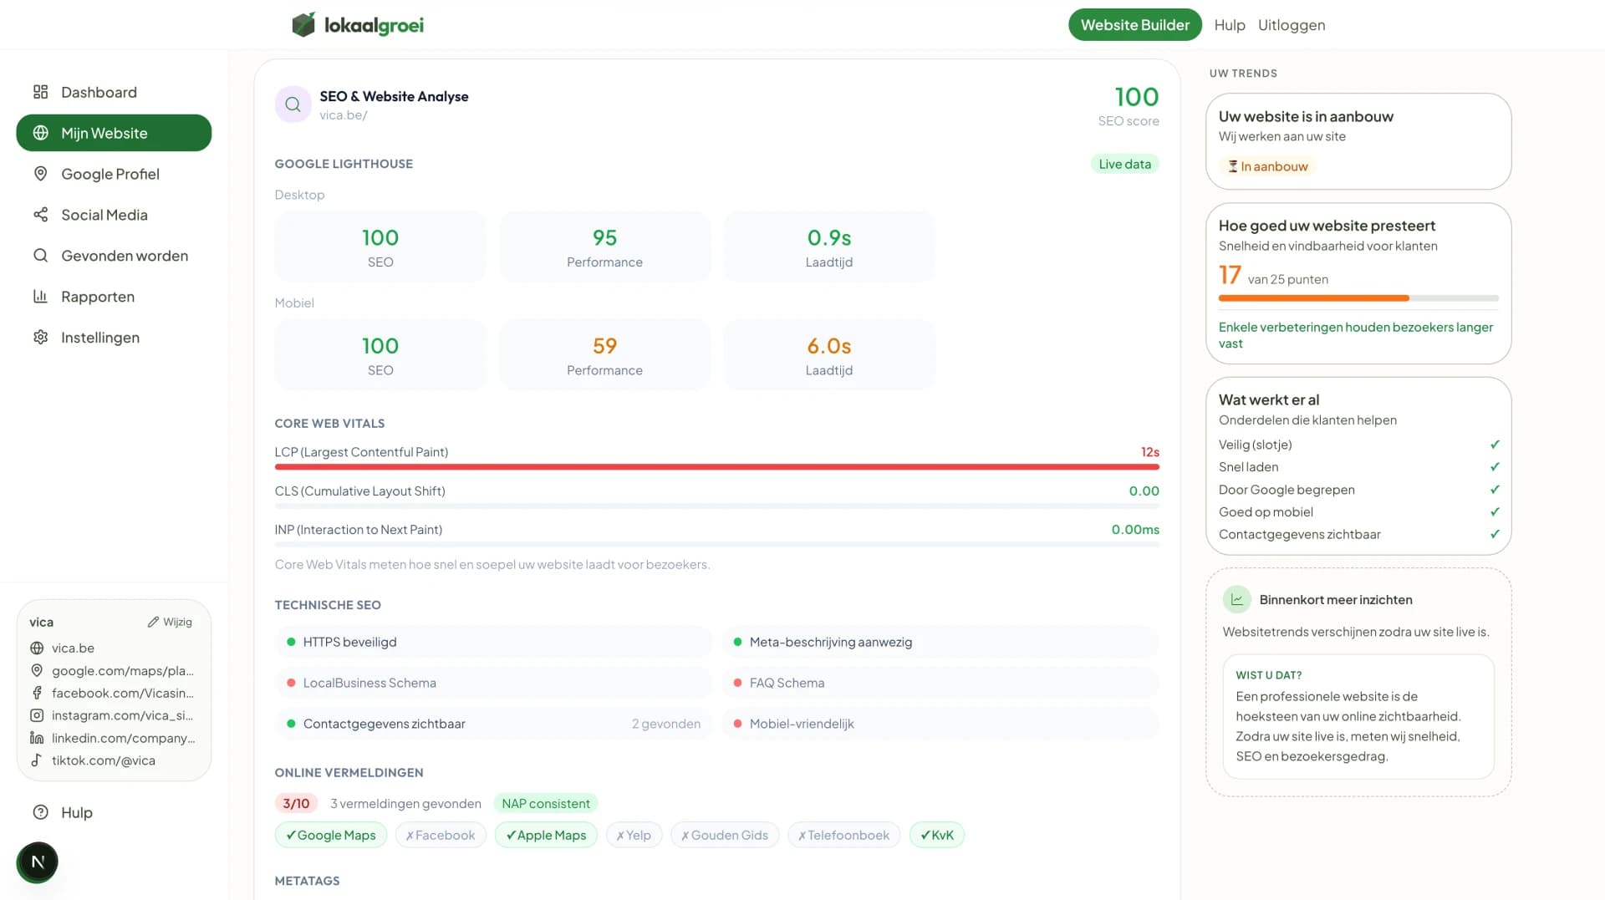Click the bar chart icon for Rapporten
Screen dimensions: 1605x900
[x=40, y=297]
